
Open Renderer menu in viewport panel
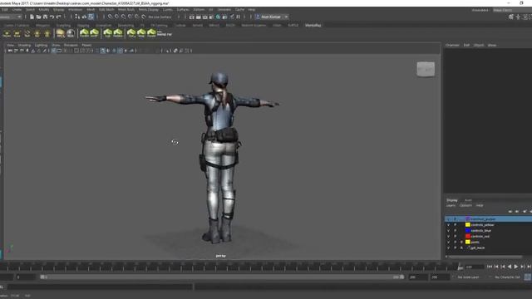coord(71,45)
